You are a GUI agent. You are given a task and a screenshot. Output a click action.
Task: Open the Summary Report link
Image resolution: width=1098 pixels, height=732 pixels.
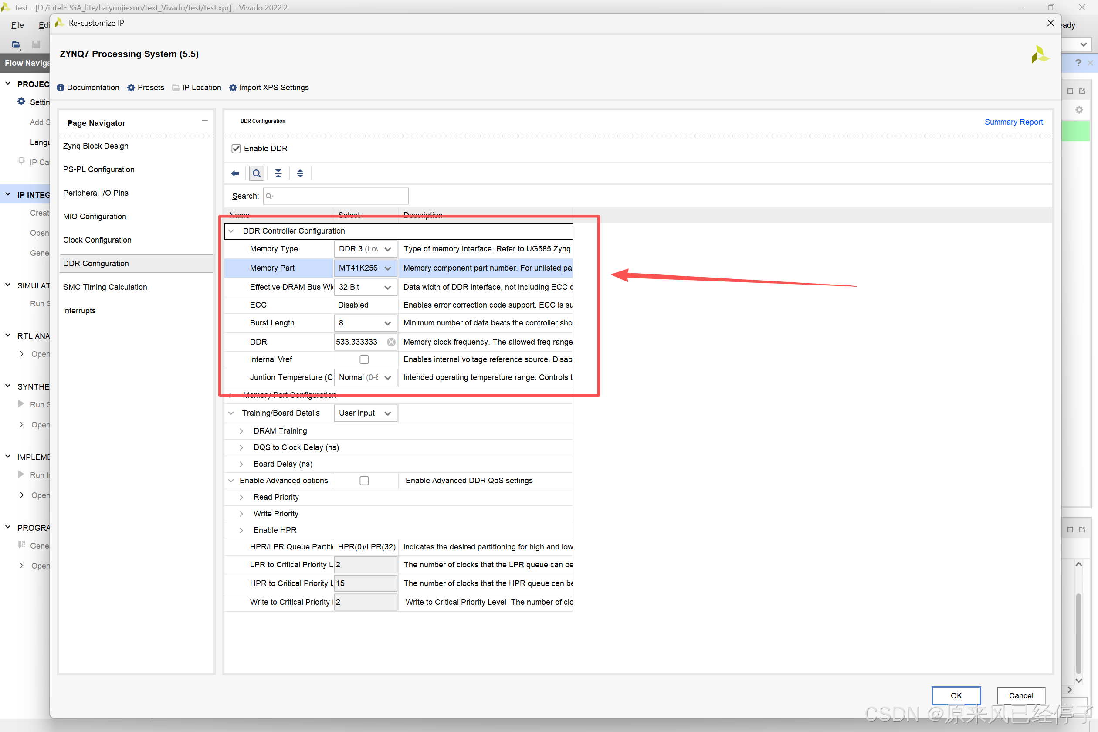pyautogui.click(x=1013, y=122)
